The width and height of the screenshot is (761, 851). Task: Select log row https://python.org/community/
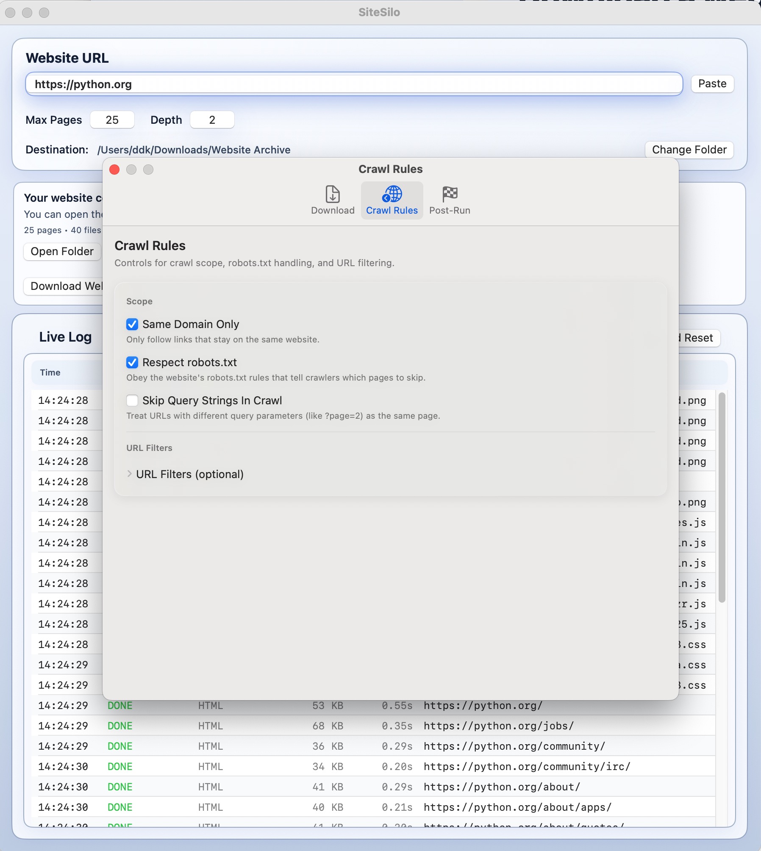click(373, 746)
